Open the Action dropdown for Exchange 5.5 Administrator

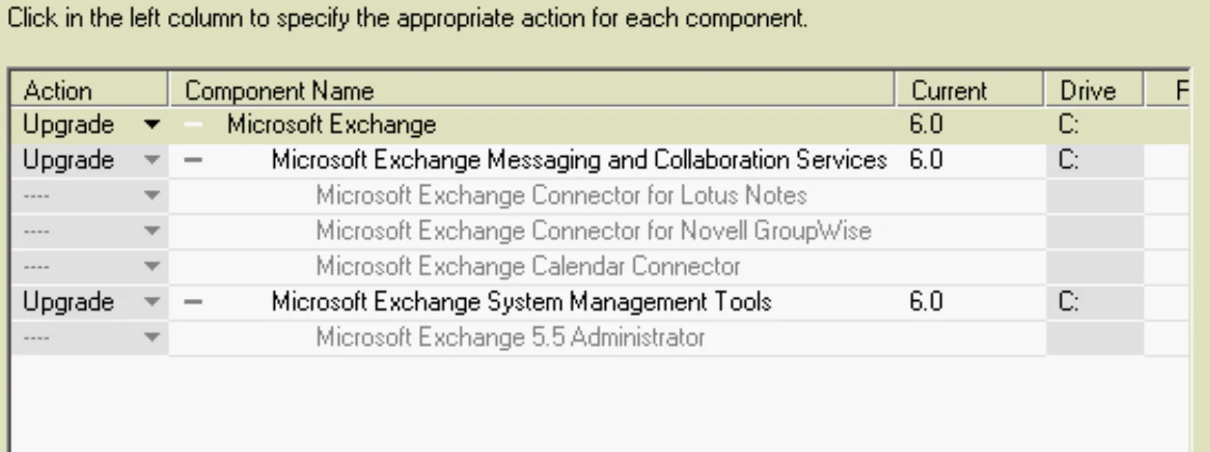click(x=151, y=337)
